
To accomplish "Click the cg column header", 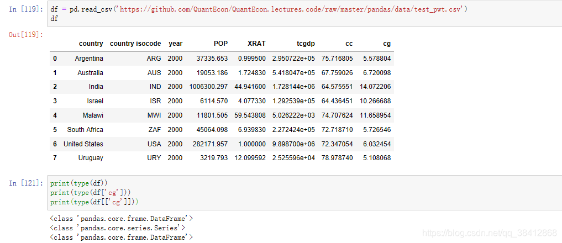I will 387,44.
